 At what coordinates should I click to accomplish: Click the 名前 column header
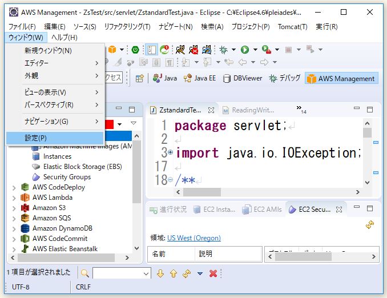pos(171,254)
